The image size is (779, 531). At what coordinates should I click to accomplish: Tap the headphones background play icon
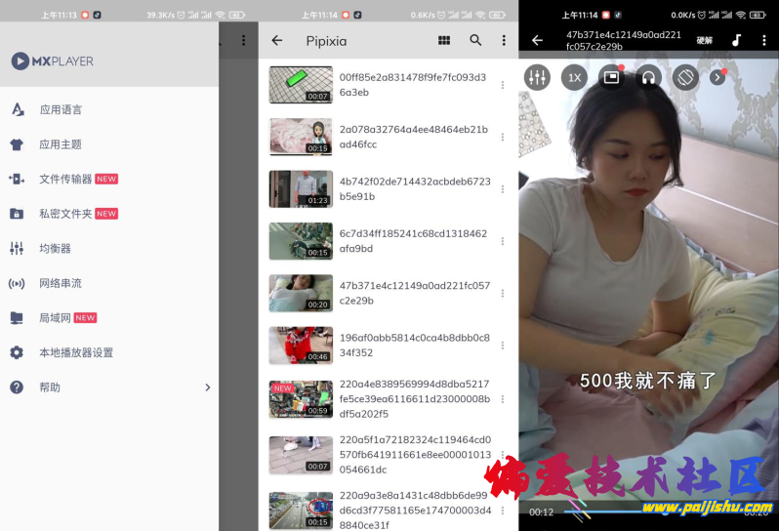(648, 77)
